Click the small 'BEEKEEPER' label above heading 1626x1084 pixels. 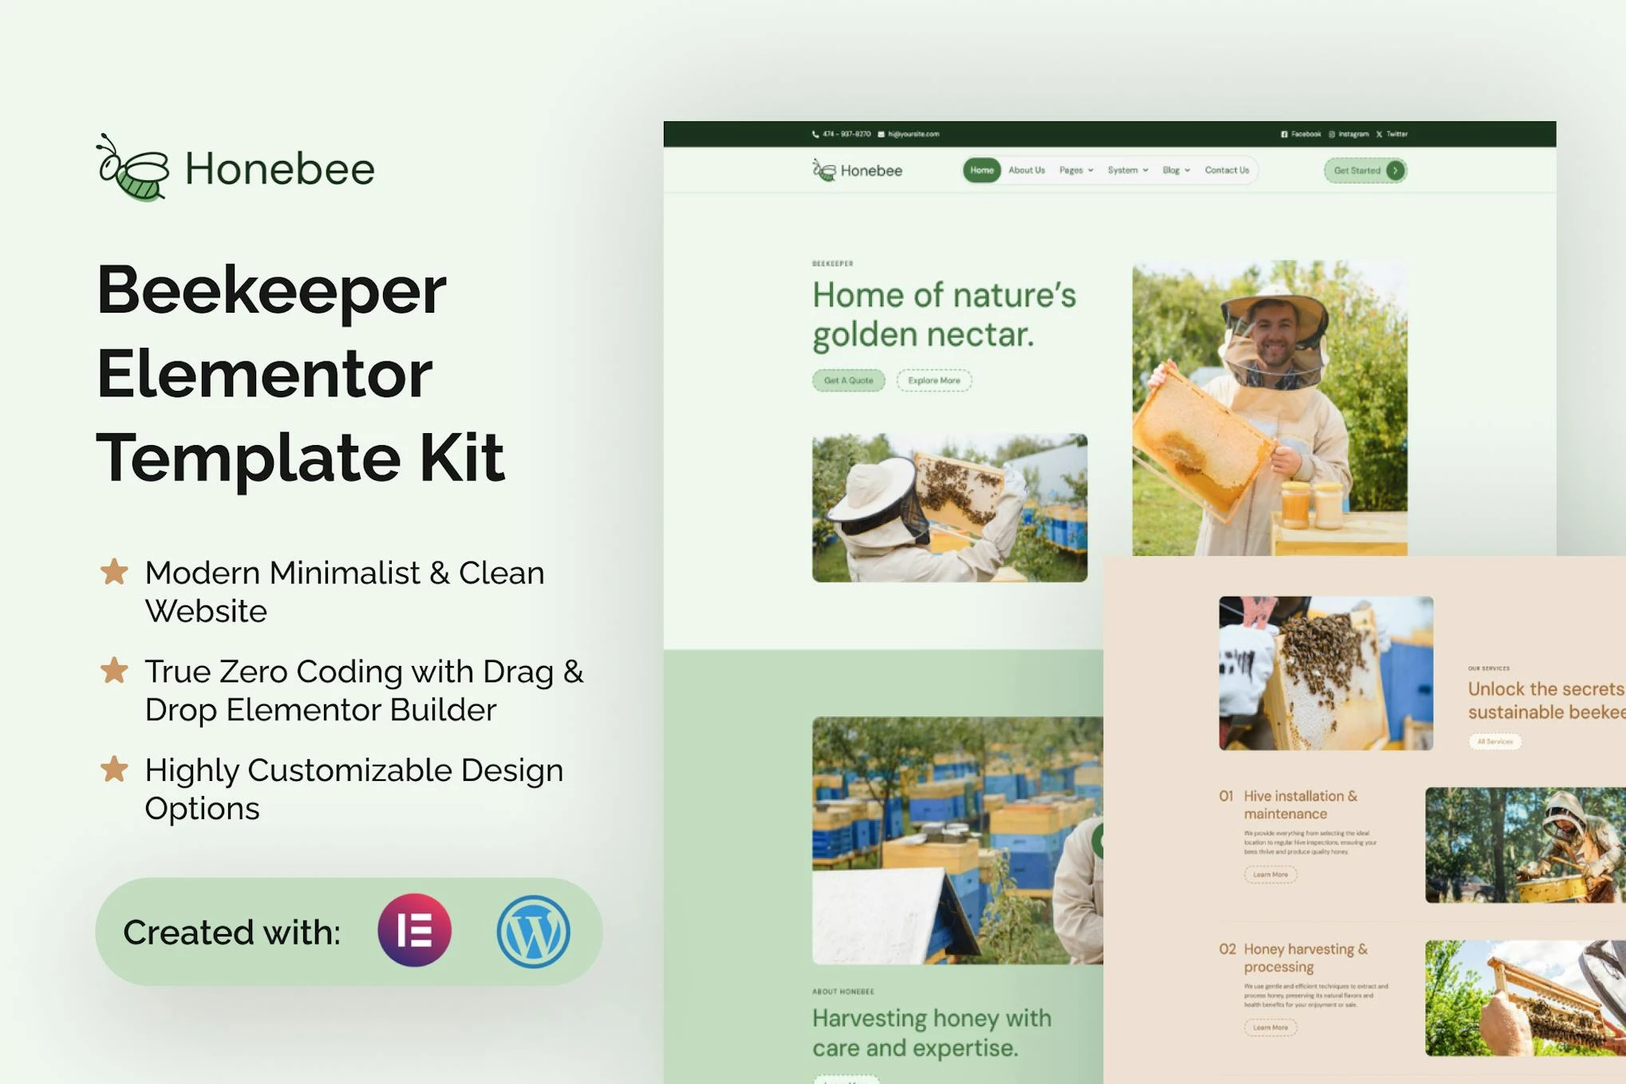pos(833,263)
